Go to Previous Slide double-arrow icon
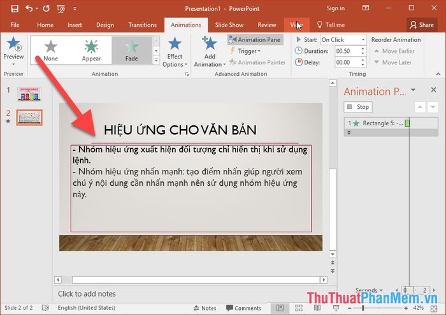 (333, 262)
